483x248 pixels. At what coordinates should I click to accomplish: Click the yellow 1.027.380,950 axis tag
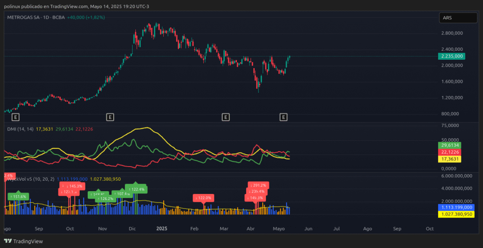(455, 214)
